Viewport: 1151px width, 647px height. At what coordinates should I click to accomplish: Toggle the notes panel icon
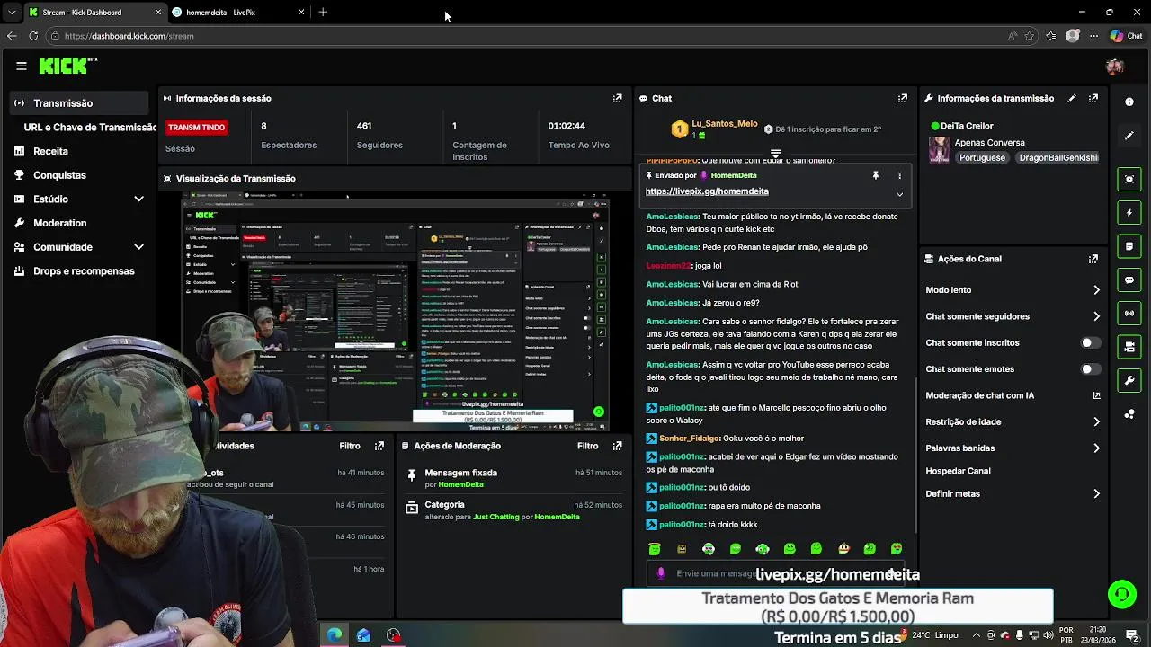point(1129,246)
